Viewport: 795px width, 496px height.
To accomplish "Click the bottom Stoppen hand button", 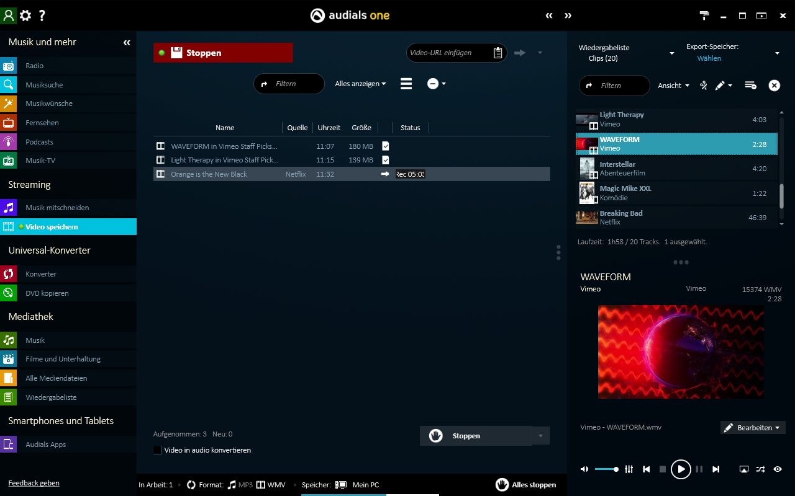I will click(476, 436).
